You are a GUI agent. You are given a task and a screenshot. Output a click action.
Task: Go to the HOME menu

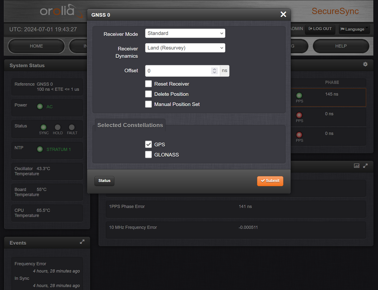[x=36, y=46]
